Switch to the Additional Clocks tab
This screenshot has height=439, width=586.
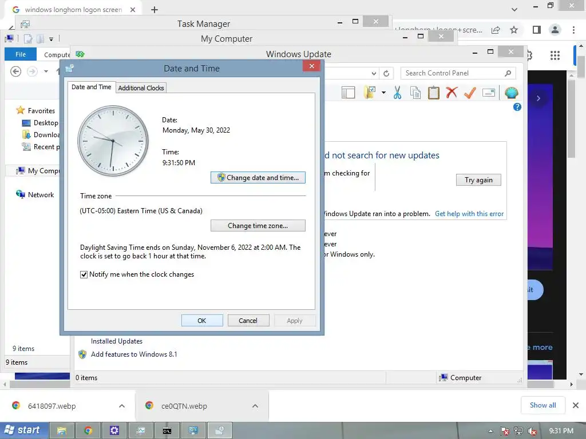pos(141,87)
